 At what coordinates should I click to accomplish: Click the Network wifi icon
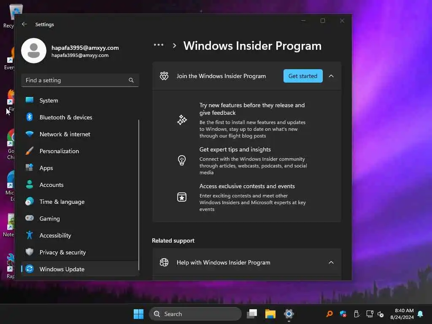(30, 134)
